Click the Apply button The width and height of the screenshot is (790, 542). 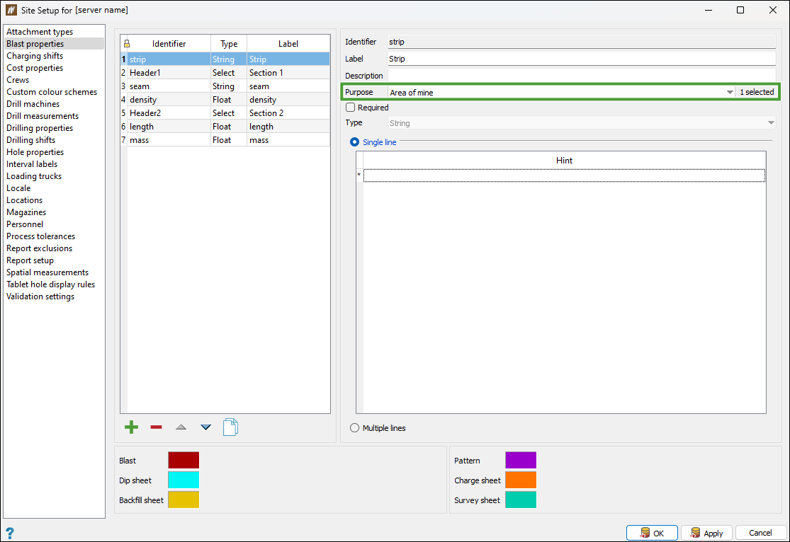pos(707,533)
